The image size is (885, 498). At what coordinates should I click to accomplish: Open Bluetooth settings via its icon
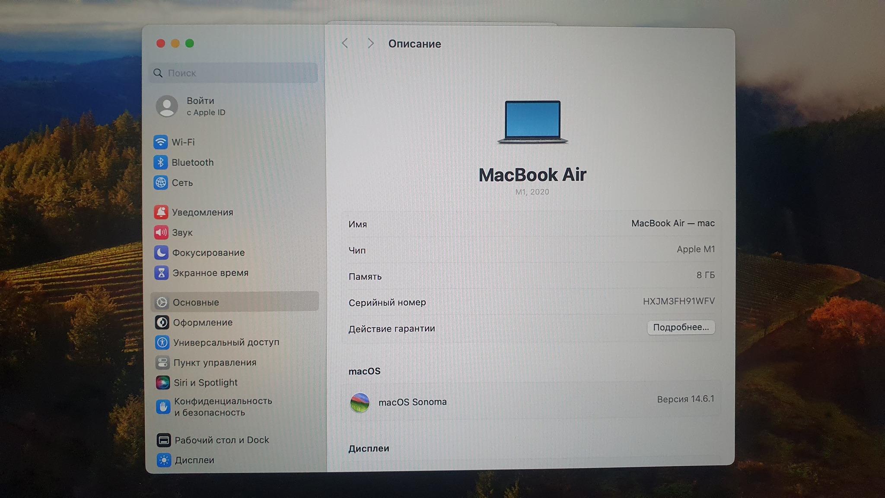[x=160, y=162]
